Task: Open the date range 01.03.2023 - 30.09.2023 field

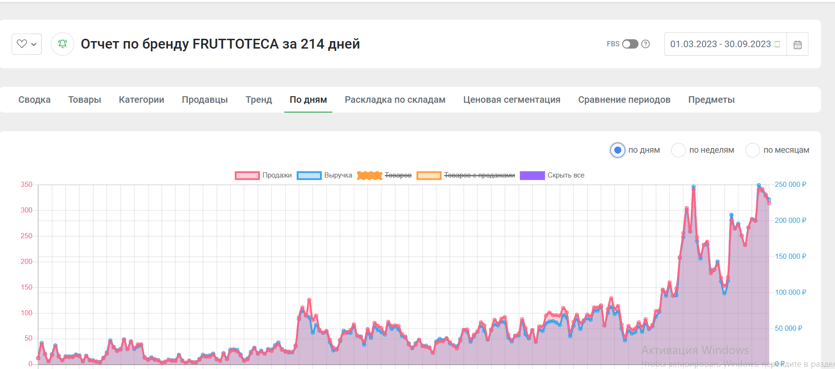Action: pos(725,44)
